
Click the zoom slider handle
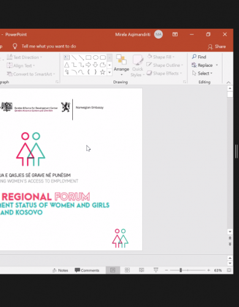pos(181,270)
